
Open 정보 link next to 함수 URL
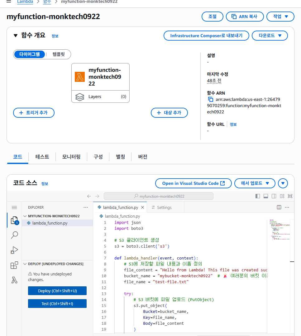pyautogui.click(x=233, y=125)
